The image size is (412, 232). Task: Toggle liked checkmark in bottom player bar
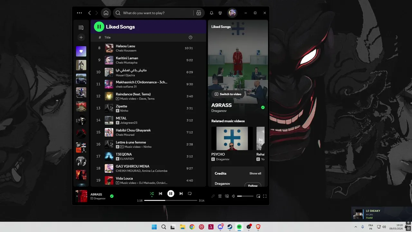tap(112, 196)
